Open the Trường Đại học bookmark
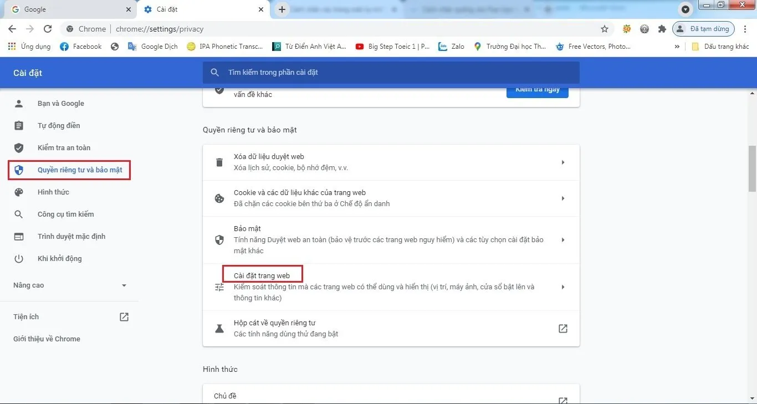 pyautogui.click(x=510, y=47)
